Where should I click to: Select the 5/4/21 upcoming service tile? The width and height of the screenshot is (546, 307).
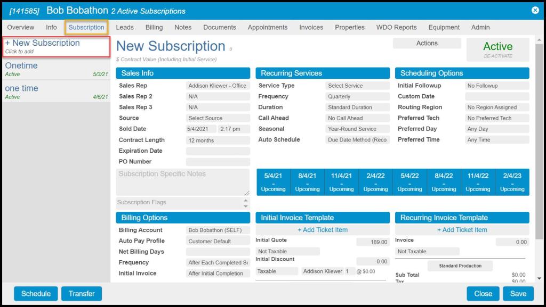pos(274,182)
